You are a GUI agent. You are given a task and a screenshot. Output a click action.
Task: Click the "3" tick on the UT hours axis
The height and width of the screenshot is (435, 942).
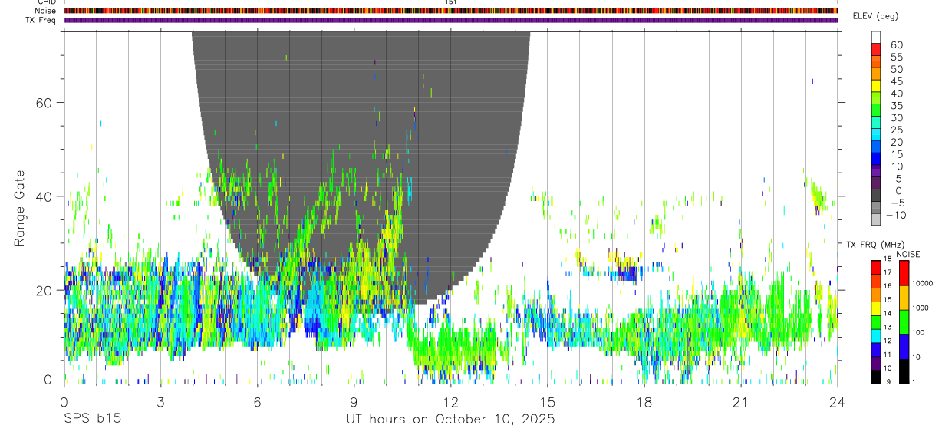point(161,402)
